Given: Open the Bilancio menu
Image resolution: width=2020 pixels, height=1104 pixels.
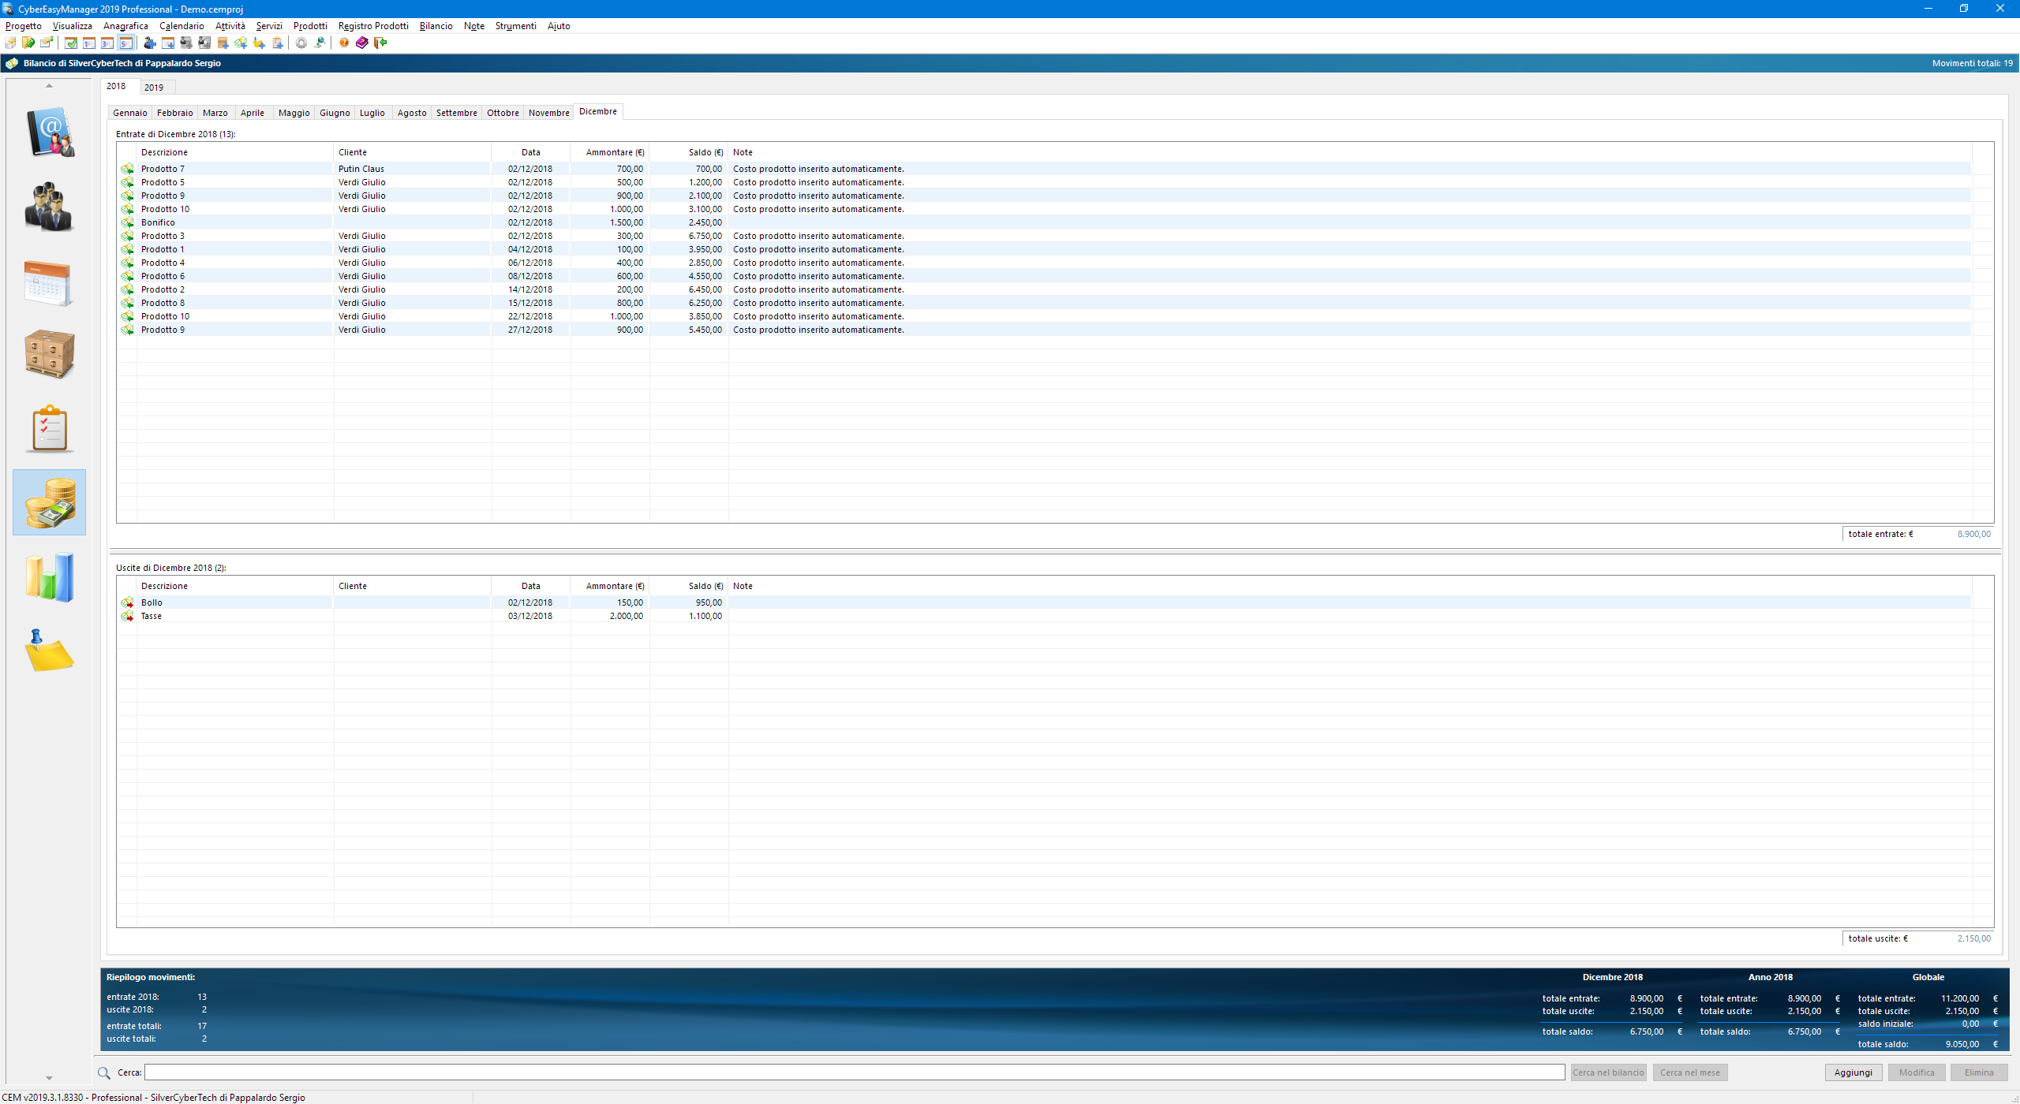Looking at the screenshot, I should tap(436, 26).
